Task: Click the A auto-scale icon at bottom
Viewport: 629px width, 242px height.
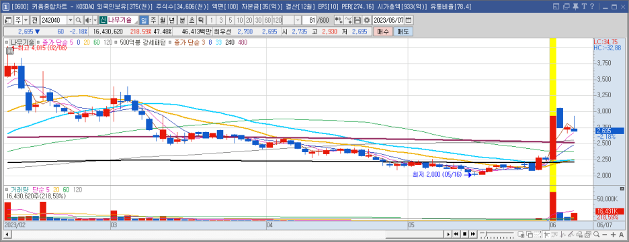Action: 622,235
